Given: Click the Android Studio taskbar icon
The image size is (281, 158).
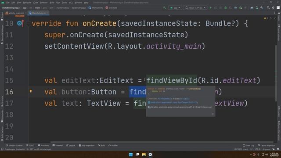Looking at the screenshot, I should click(150, 154).
